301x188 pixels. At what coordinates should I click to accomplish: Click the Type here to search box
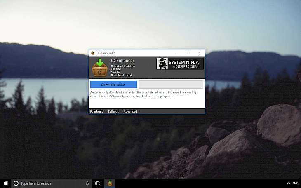[x=52, y=183]
